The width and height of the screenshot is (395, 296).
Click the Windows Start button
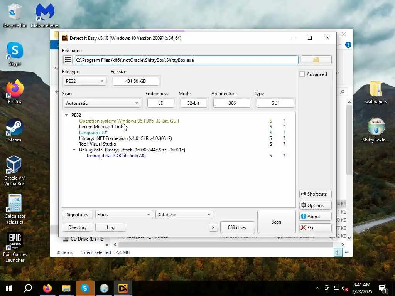tap(9, 288)
